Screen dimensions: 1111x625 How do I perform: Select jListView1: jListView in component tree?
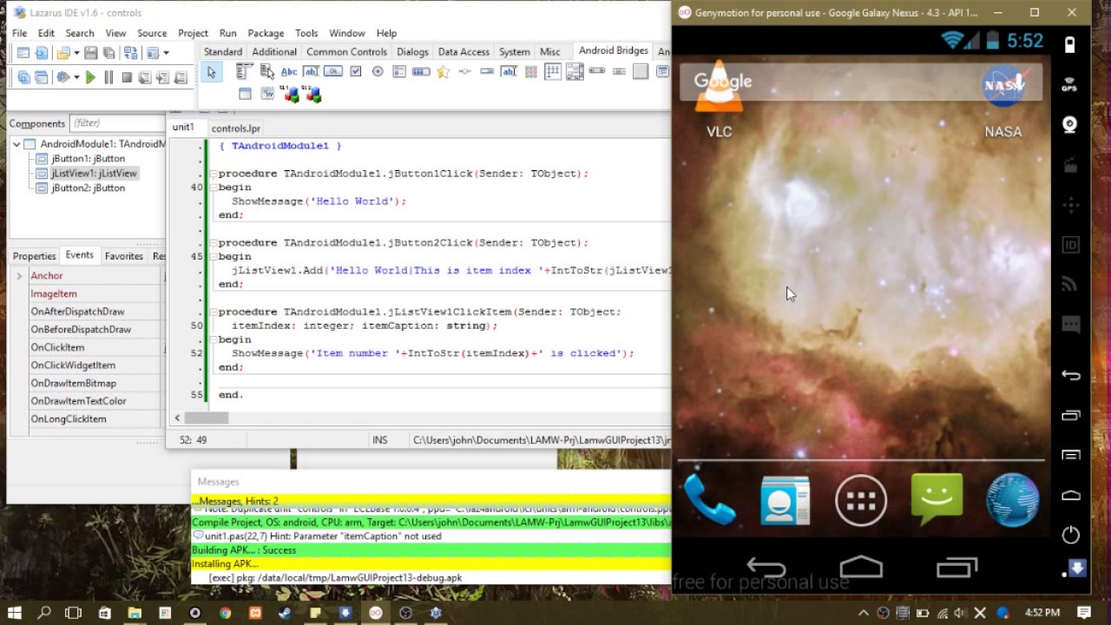(x=94, y=173)
